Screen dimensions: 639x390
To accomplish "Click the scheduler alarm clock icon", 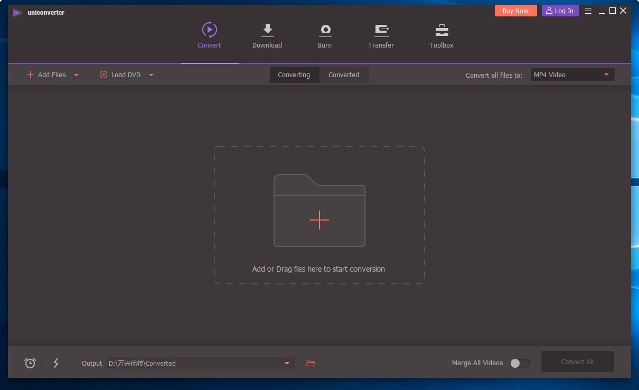I will (x=30, y=363).
